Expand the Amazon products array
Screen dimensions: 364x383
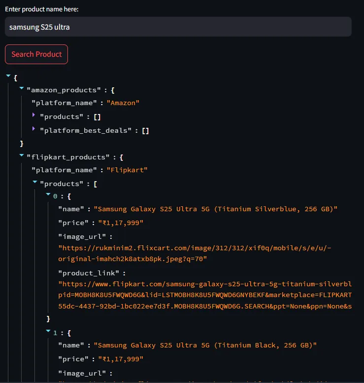tap(34, 115)
